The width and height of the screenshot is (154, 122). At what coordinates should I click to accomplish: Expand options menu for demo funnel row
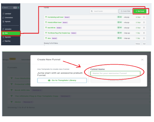coord(144,38)
